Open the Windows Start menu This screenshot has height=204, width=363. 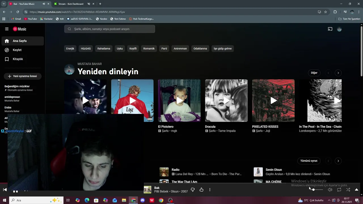point(5,200)
